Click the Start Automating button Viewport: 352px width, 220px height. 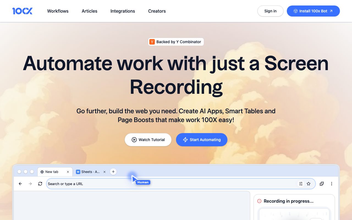pyautogui.click(x=202, y=140)
